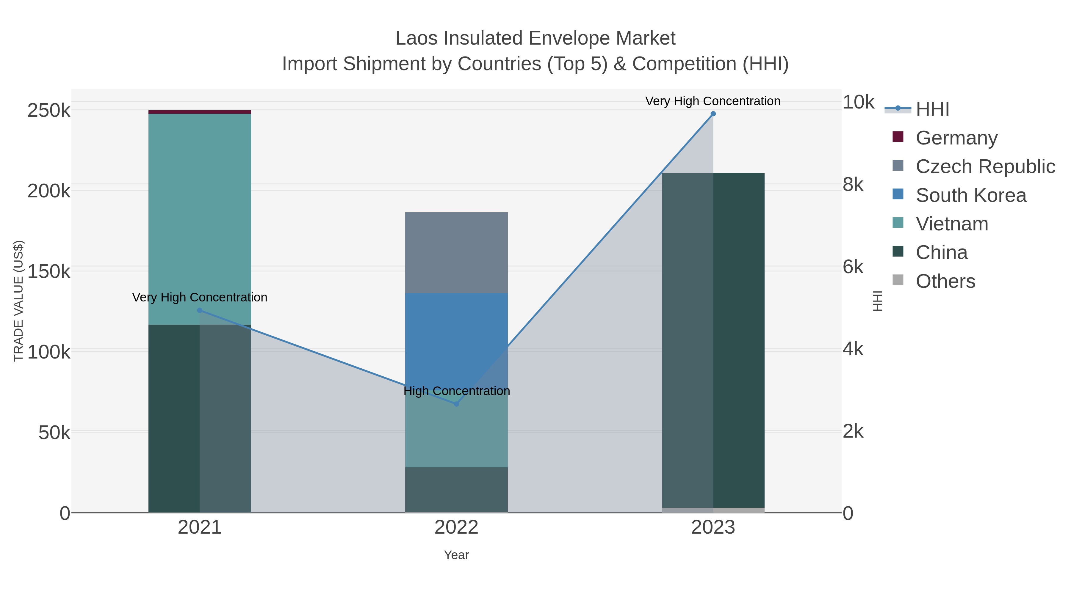Click the China bar segment in 2023
The image size is (1071, 602).
[x=713, y=340]
